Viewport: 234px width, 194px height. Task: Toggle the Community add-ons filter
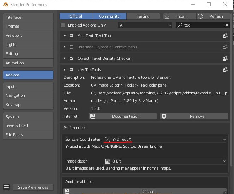click(x=109, y=16)
